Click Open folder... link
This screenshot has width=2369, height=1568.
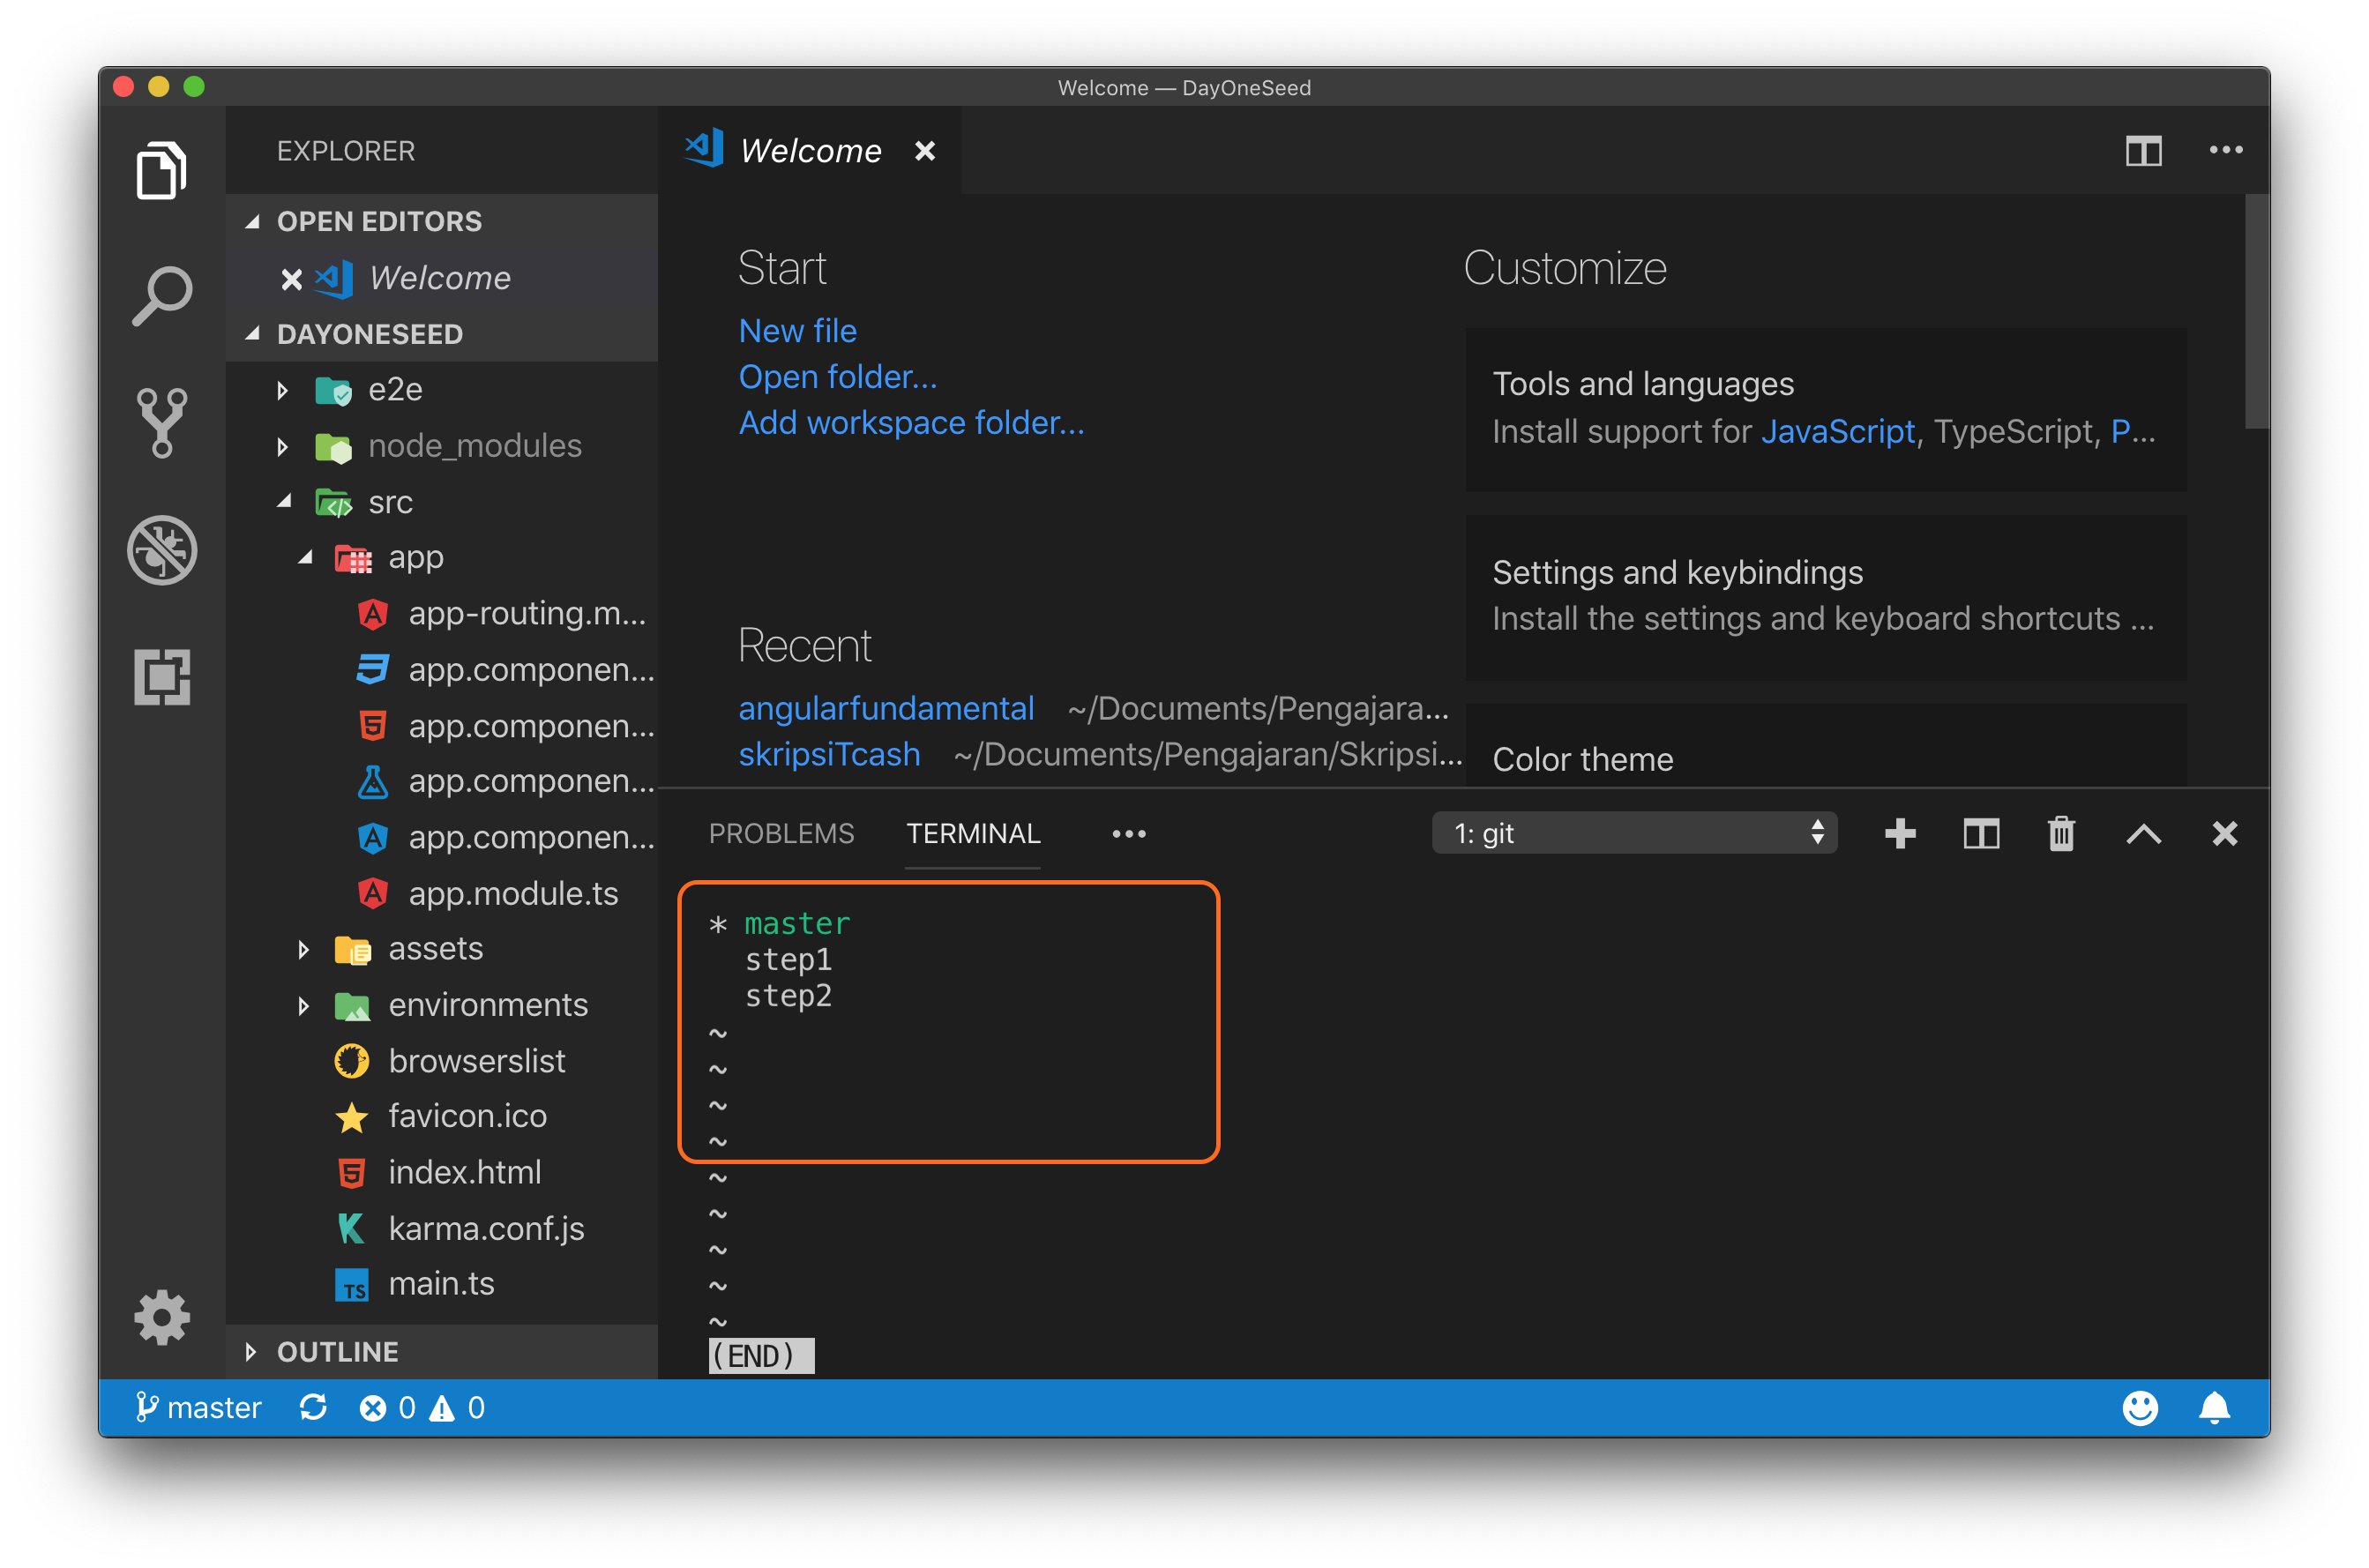837,377
